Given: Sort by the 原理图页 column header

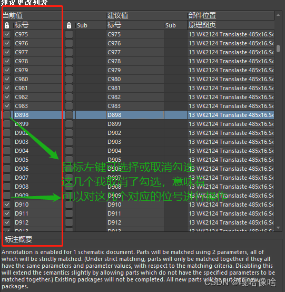Looking at the screenshot, I should (x=230, y=25).
